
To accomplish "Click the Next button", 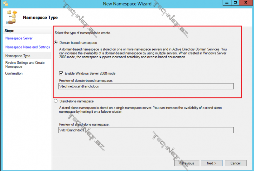I will coord(211,163).
